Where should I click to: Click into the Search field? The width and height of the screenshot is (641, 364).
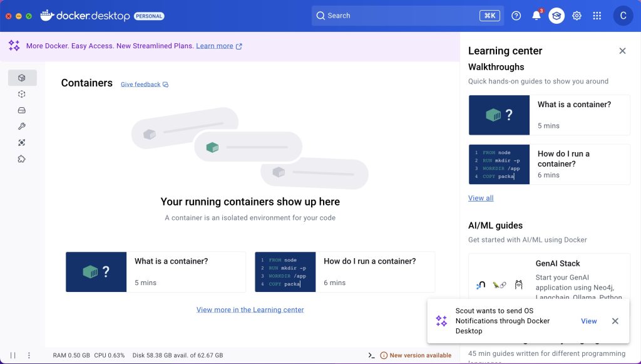[408, 16]
